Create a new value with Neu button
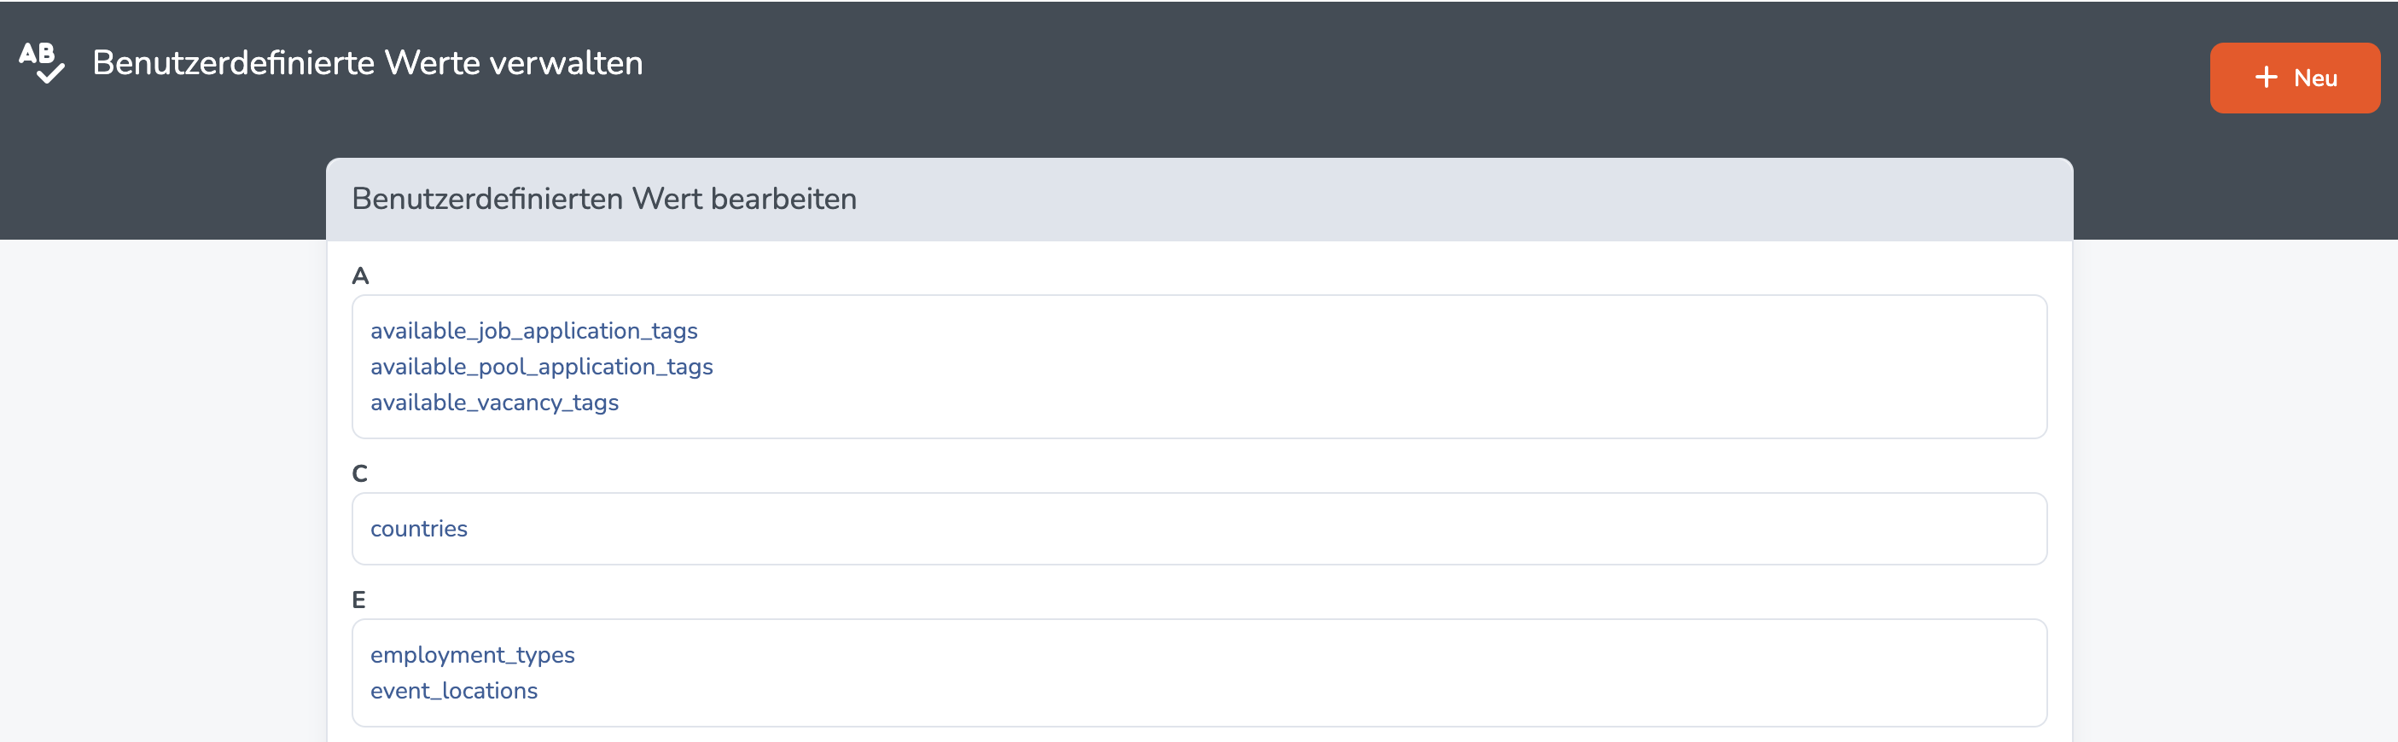Screen dimensions: 2398x742 pos(2295,77)
